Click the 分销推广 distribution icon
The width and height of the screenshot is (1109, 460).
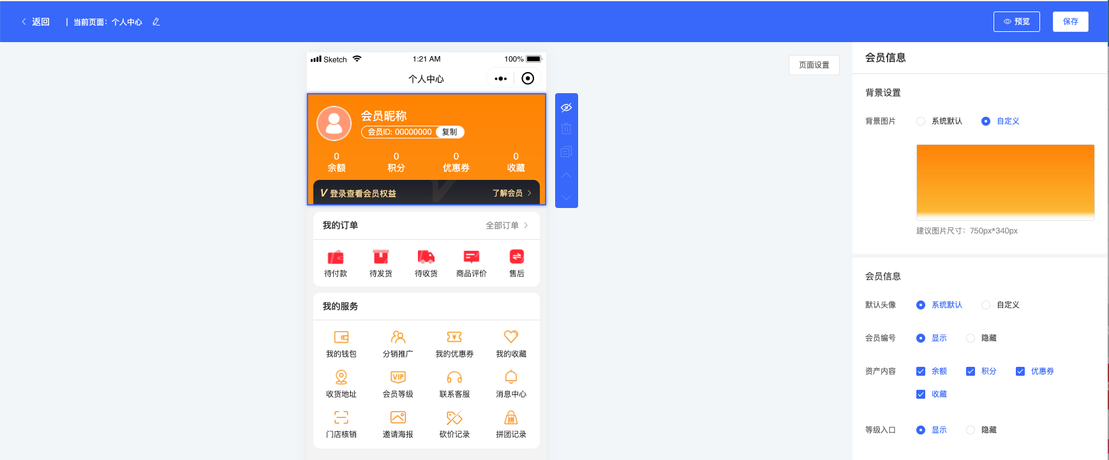[x=398, y=337]
